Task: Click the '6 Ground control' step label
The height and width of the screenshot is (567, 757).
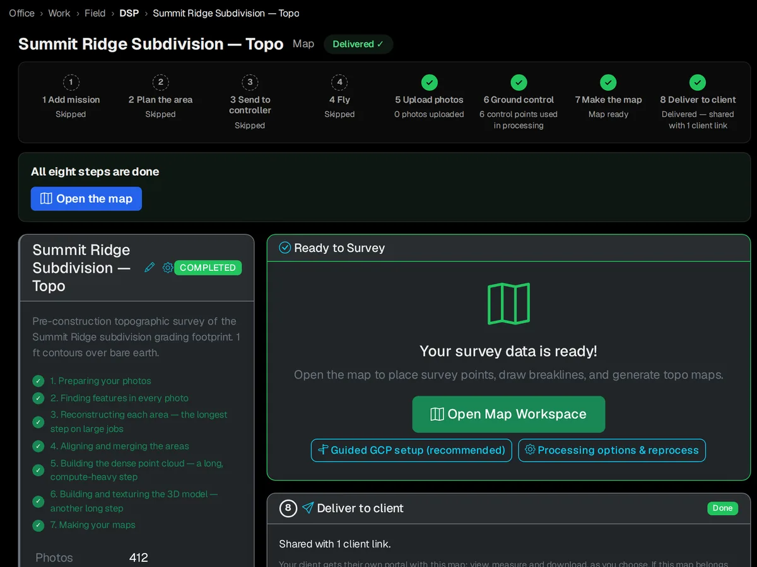Action: pos(519,100)
